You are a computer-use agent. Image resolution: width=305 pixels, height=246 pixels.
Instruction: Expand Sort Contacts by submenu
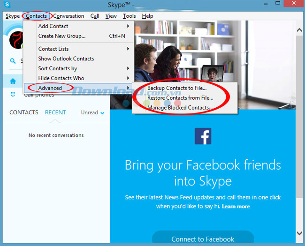coord(78,68)
